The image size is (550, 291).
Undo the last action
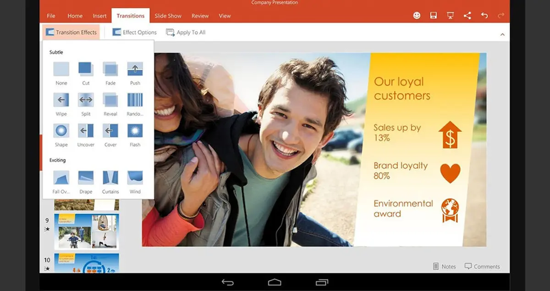coord(484,16)
